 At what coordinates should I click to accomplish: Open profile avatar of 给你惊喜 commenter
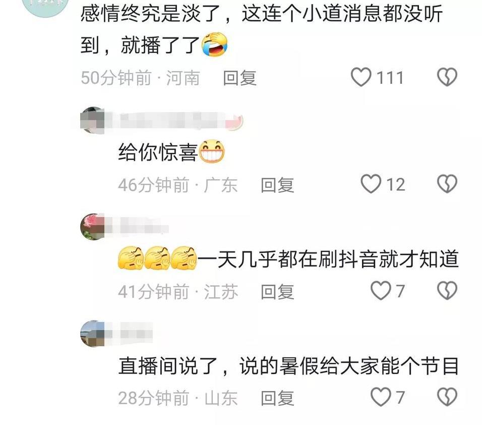(x=93, y=120)
